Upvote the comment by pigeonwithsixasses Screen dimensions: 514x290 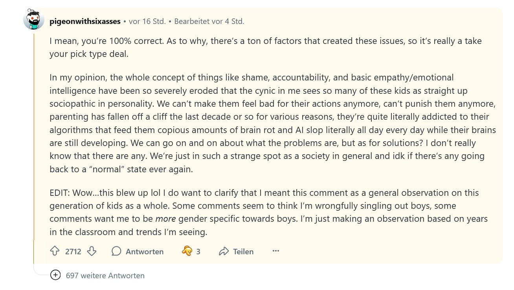click(55, 252)
